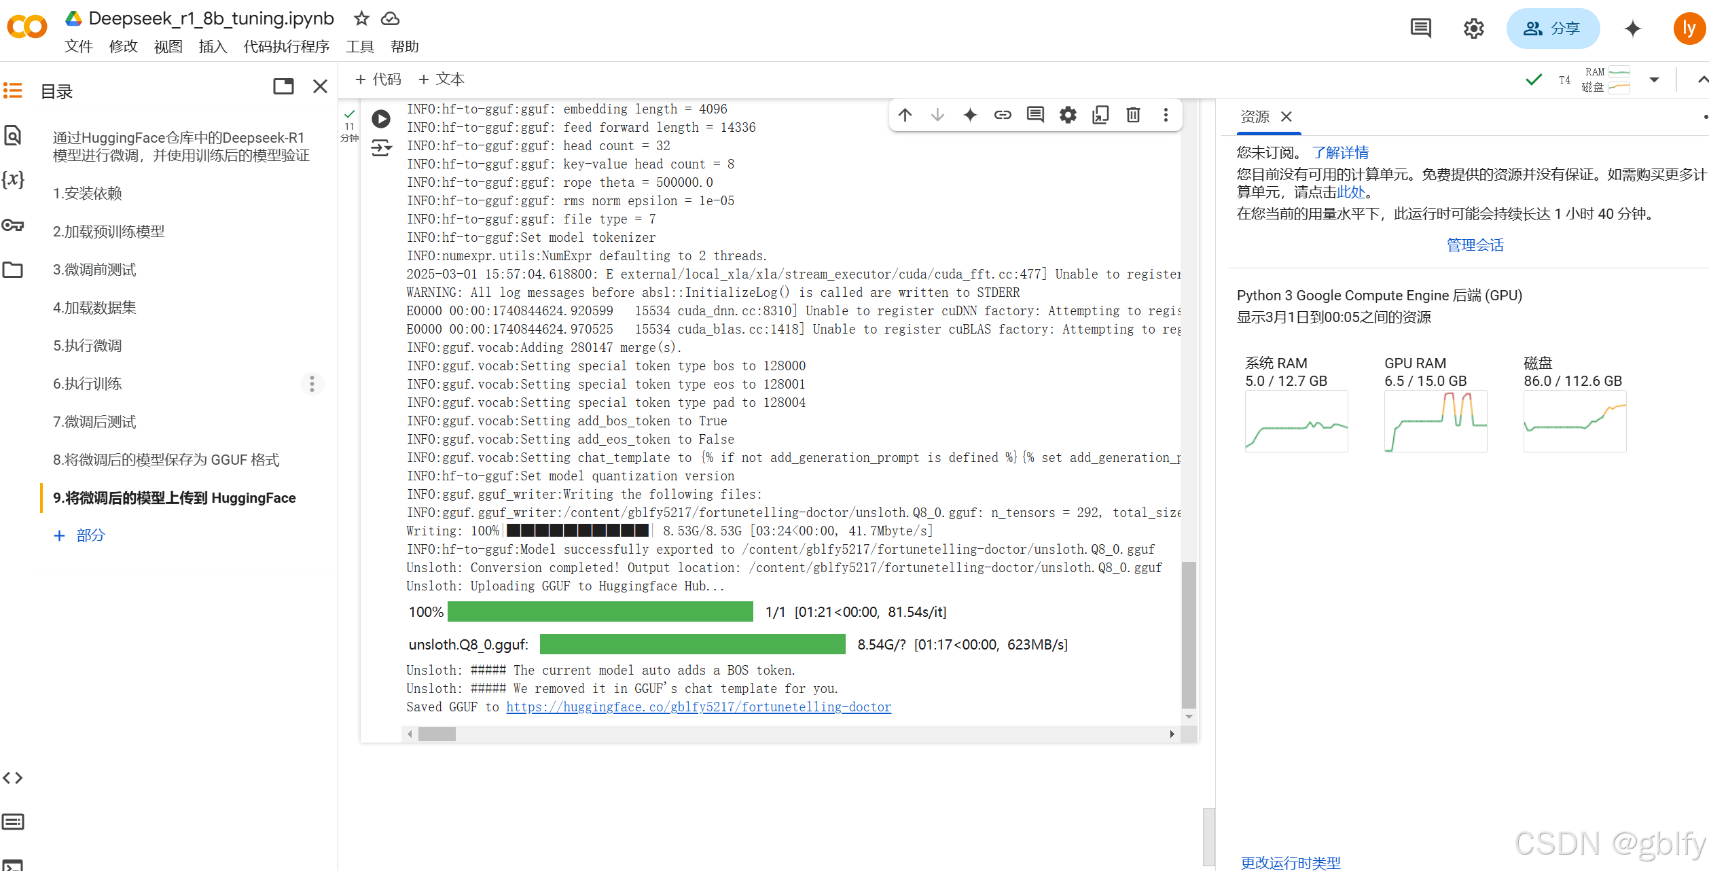Open cell more options three-dot menu
Viewport: 1709px width, 871px height.
coord(1166,115)
